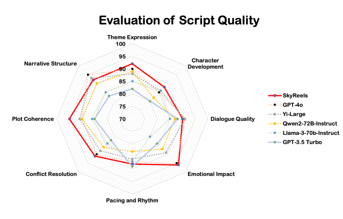
Task: Click the 100 scale value label
Action: [121, 44]
